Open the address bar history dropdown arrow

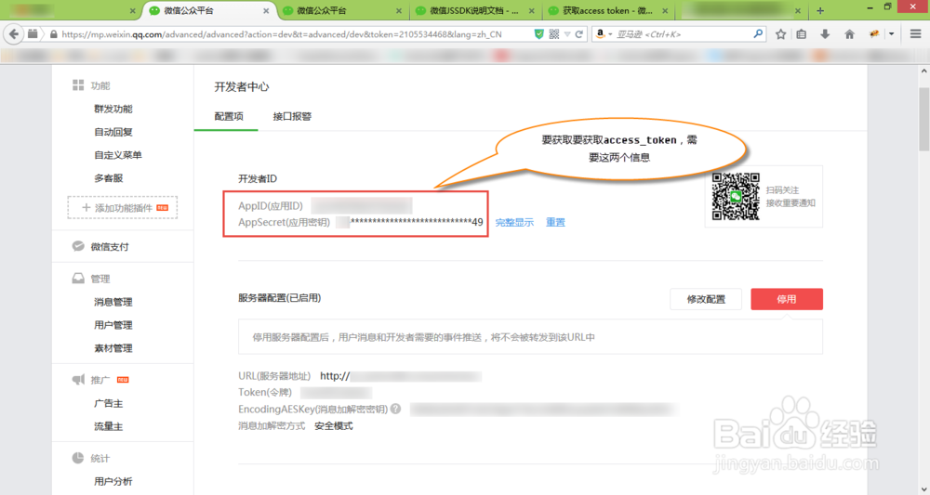(567, 34)
